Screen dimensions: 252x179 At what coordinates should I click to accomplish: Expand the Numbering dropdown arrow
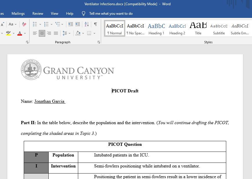click(x=52, y=24)
